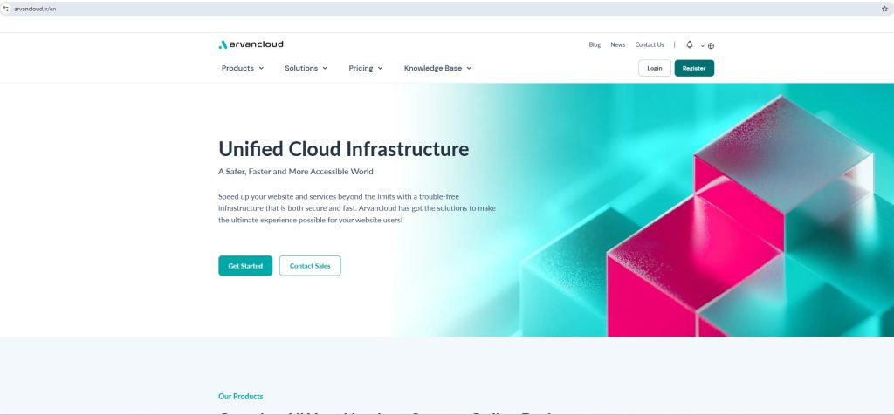Visit the Contact Us page

[649, 44]
